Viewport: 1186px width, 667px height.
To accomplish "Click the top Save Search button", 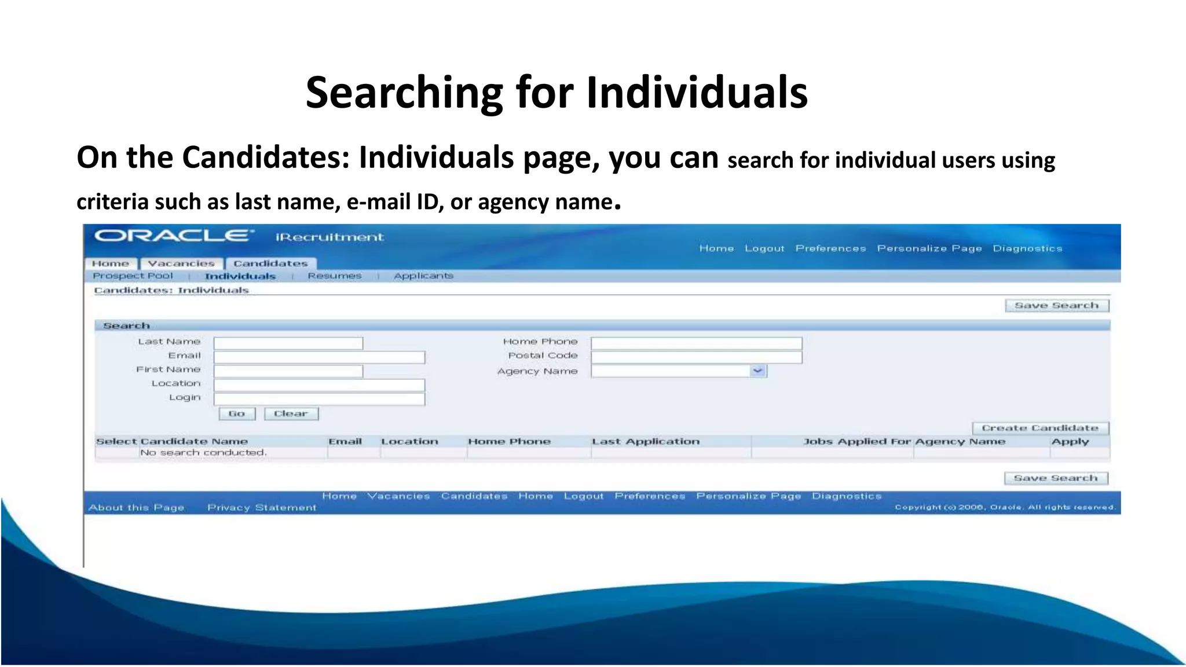I will [x=1057, y=306].
